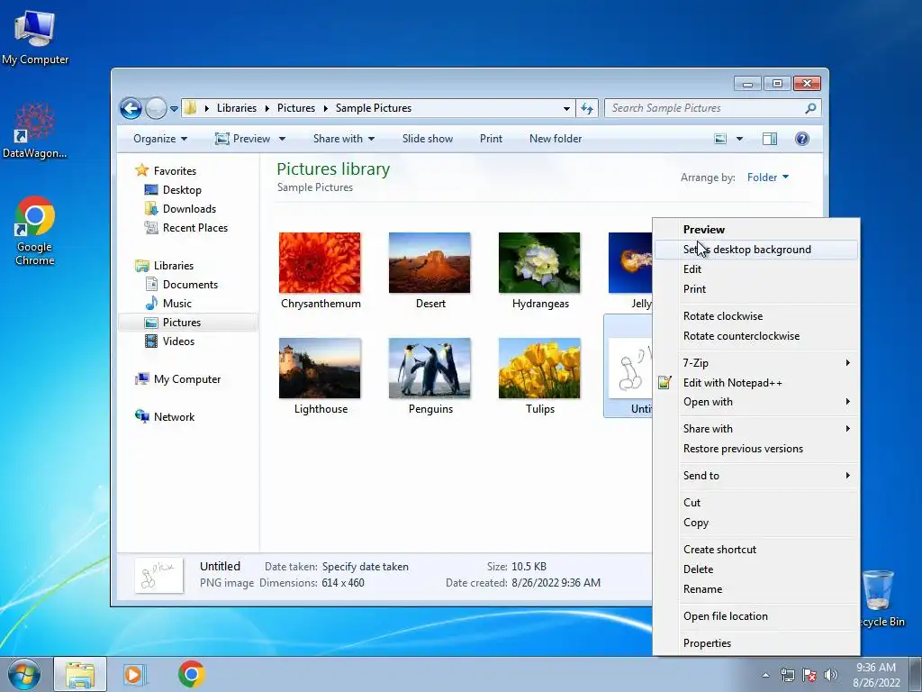Select Pictures library in sidebar

click(182, 323)
